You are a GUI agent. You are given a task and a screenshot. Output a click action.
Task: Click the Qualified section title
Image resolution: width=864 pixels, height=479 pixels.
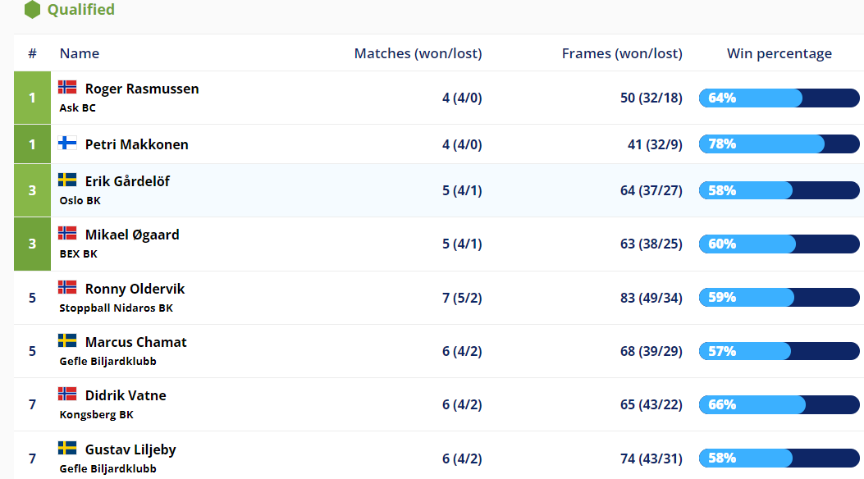coord(81,9)
